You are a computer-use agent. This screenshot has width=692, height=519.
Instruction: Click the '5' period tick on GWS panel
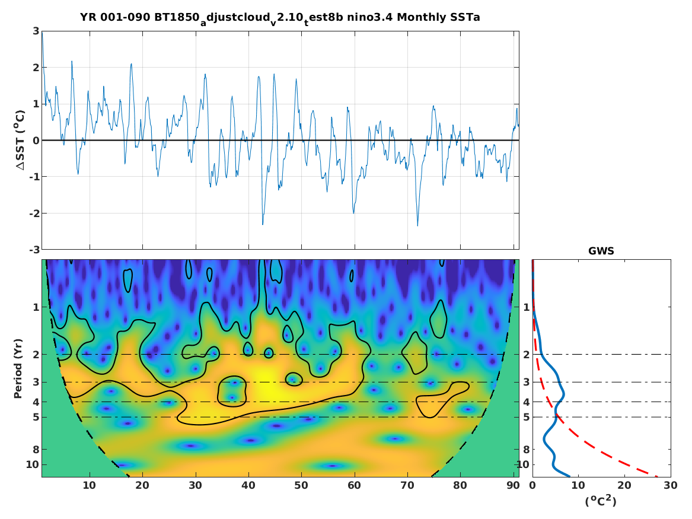(x=527, y=417)
